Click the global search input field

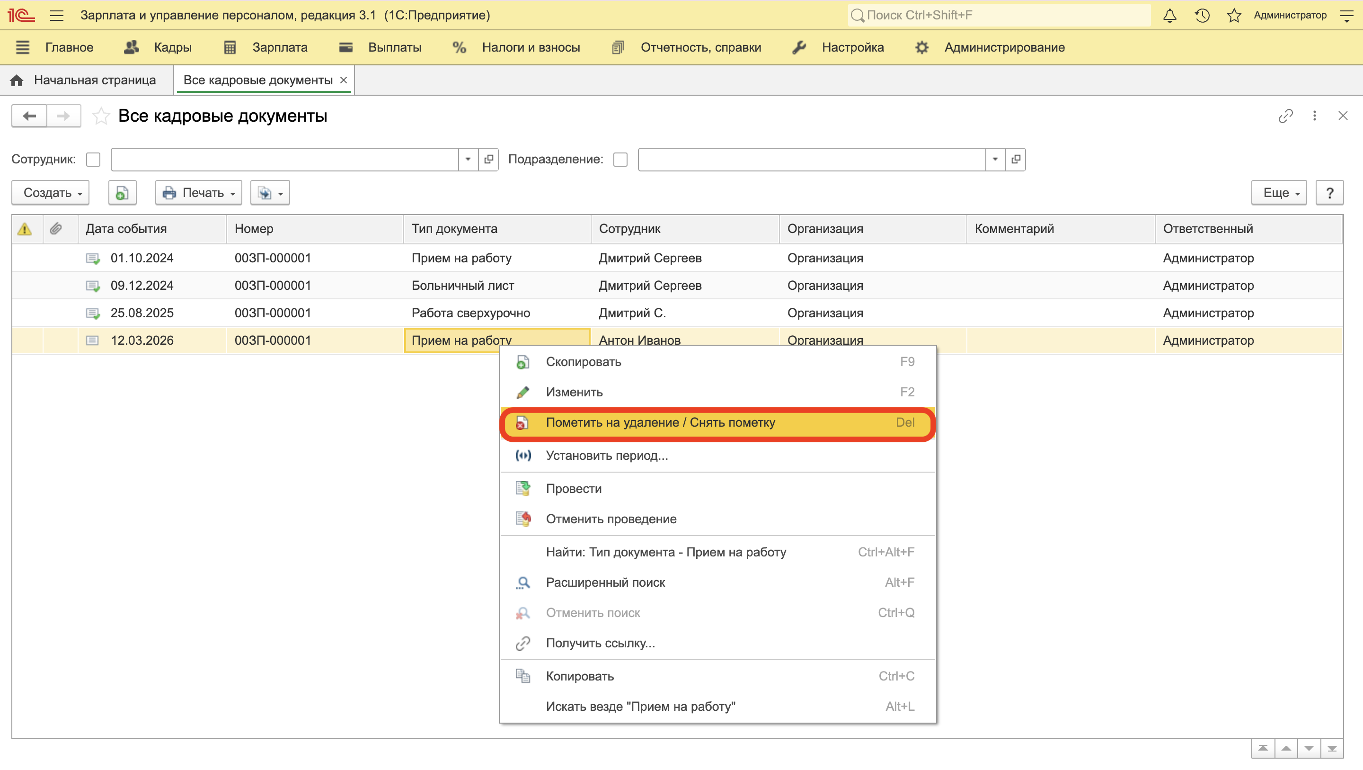tap(1000, 15)
